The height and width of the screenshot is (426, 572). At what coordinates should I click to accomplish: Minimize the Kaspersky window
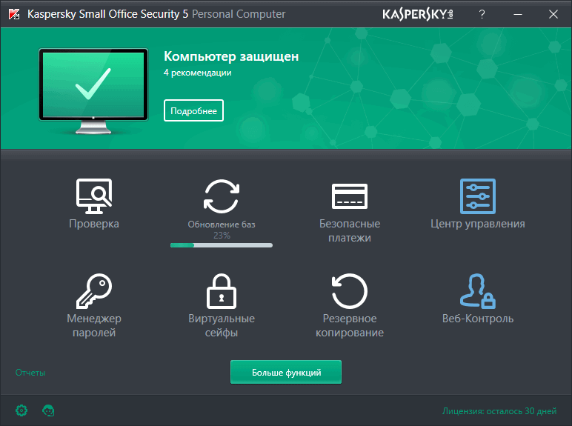click(x=518, y=14)
